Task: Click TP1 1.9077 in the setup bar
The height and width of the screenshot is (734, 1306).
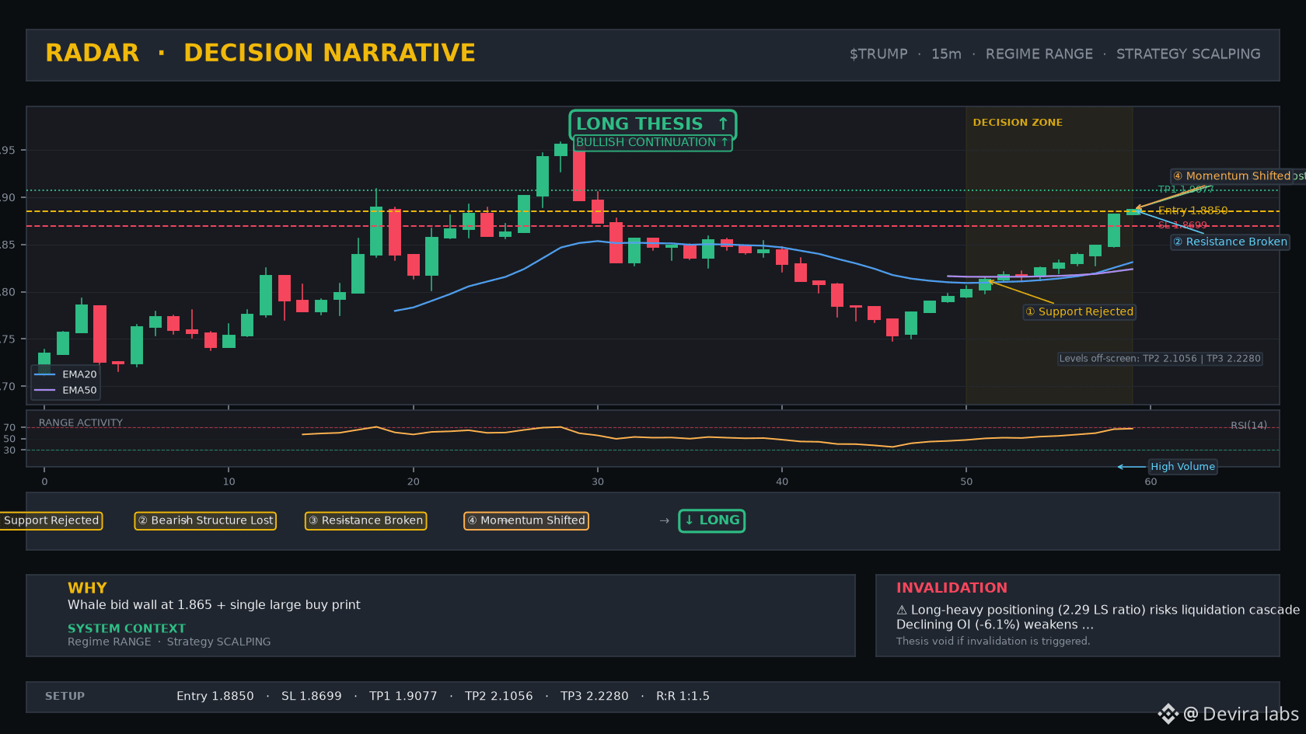Action: tap(403, 697)
